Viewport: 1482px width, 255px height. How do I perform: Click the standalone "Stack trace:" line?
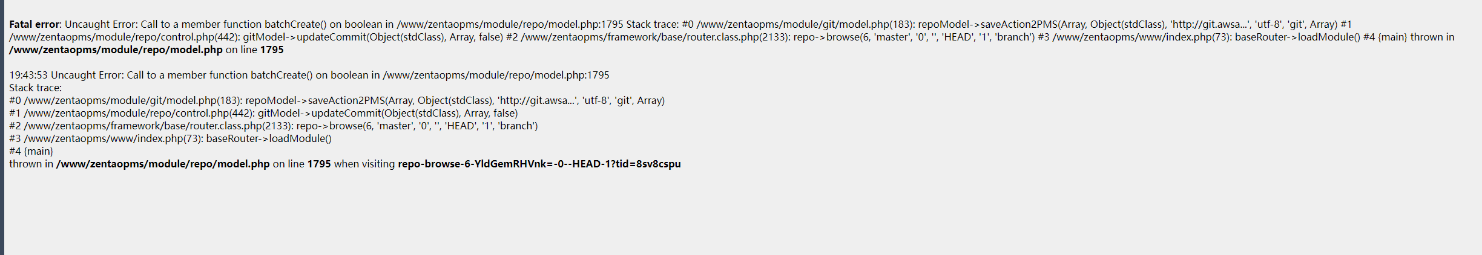point(35,88)
